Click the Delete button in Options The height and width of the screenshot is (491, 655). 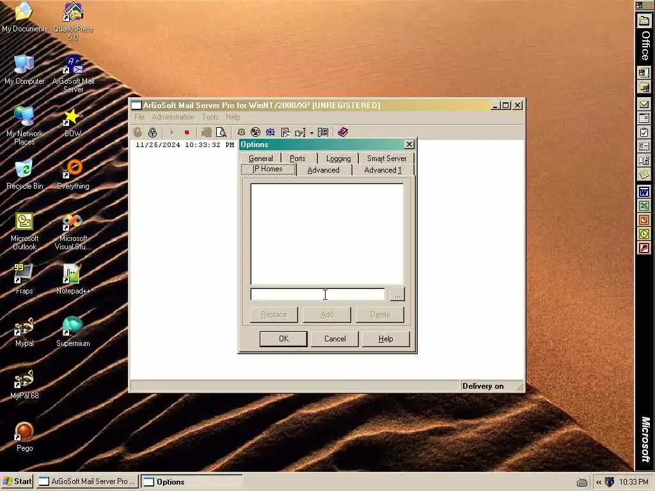point(380,315)
